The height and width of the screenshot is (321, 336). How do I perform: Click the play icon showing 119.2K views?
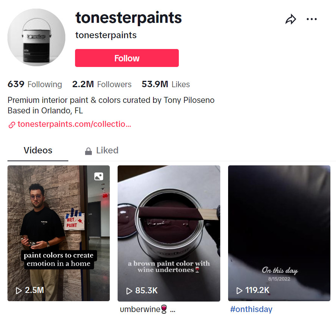[240, 291]
